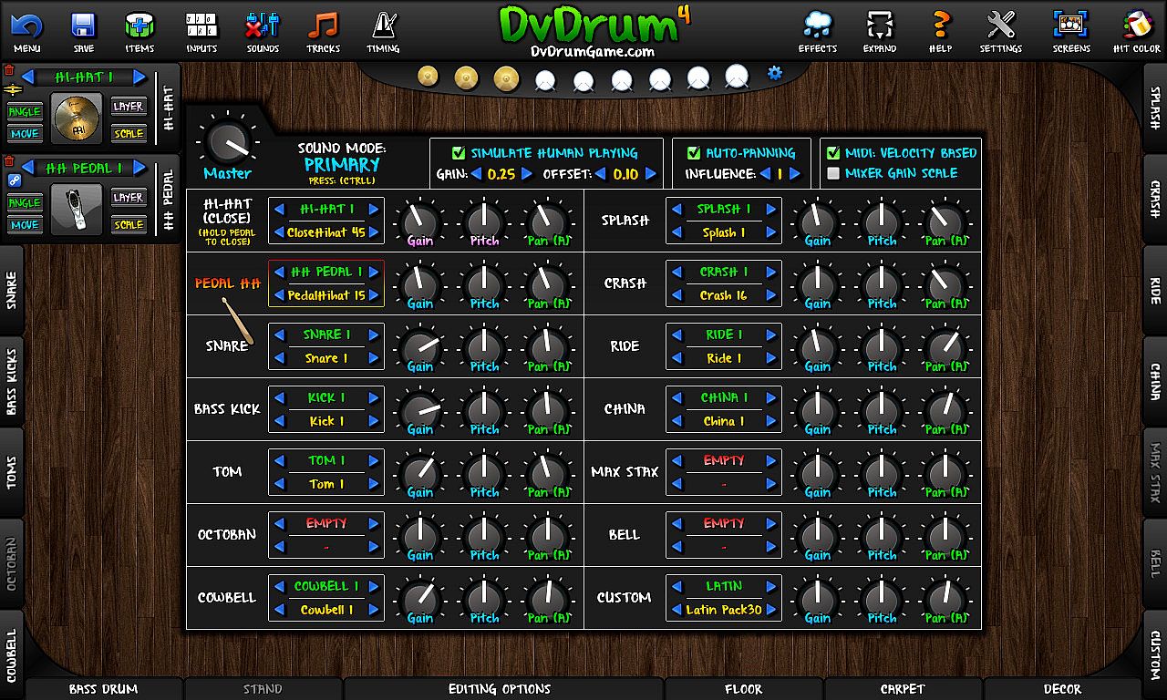Open the Toms side tab
The width and height of the screenshot is (1167, 700).
12,472
